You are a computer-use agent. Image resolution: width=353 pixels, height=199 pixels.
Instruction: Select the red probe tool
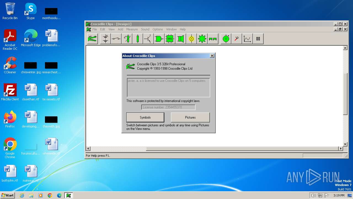(x=237, y=39)
